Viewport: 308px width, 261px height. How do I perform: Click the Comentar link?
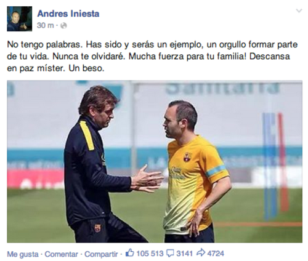tap(62, 254)
